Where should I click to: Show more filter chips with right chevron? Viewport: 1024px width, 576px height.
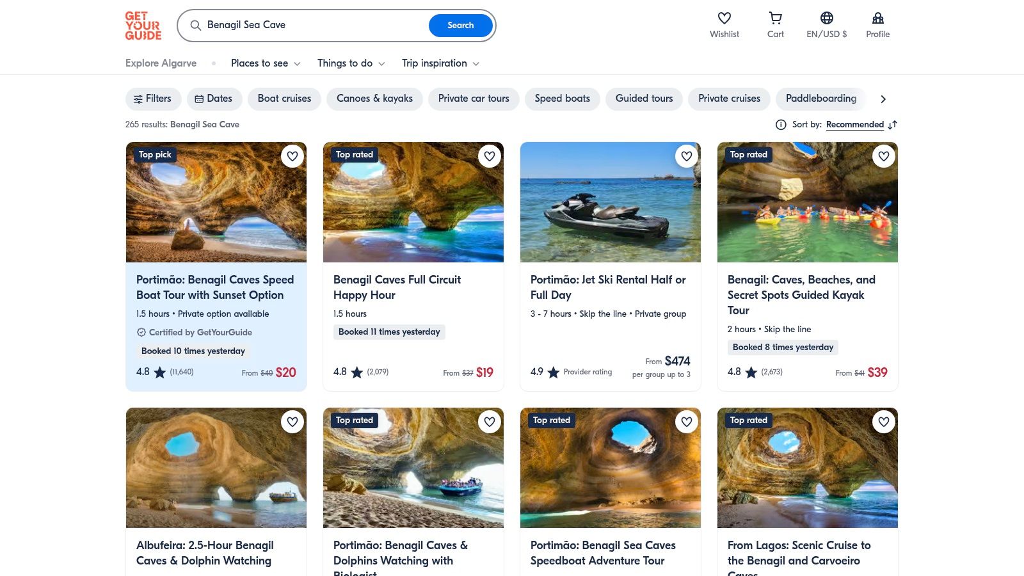[x=883, y=99]
